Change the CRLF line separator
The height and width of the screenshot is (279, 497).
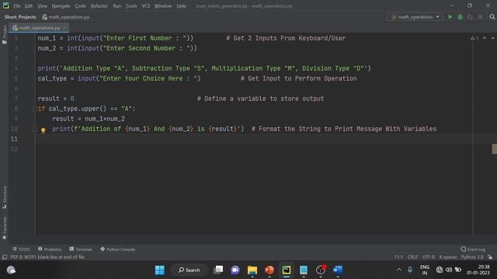coord(412,257)
